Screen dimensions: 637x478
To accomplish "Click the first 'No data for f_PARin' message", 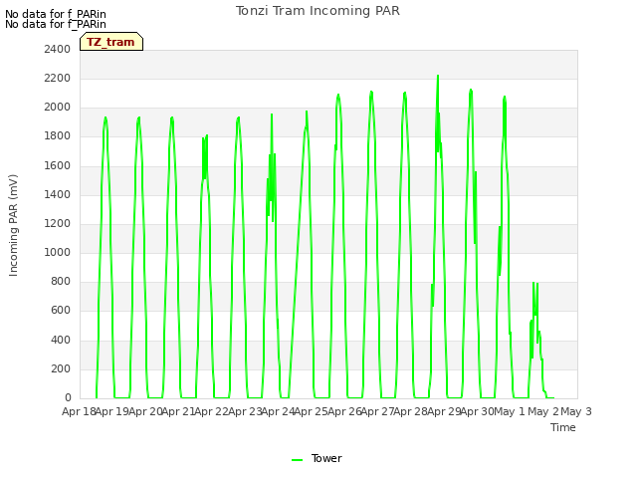I will pyautogui.click(x=56, y=14).
